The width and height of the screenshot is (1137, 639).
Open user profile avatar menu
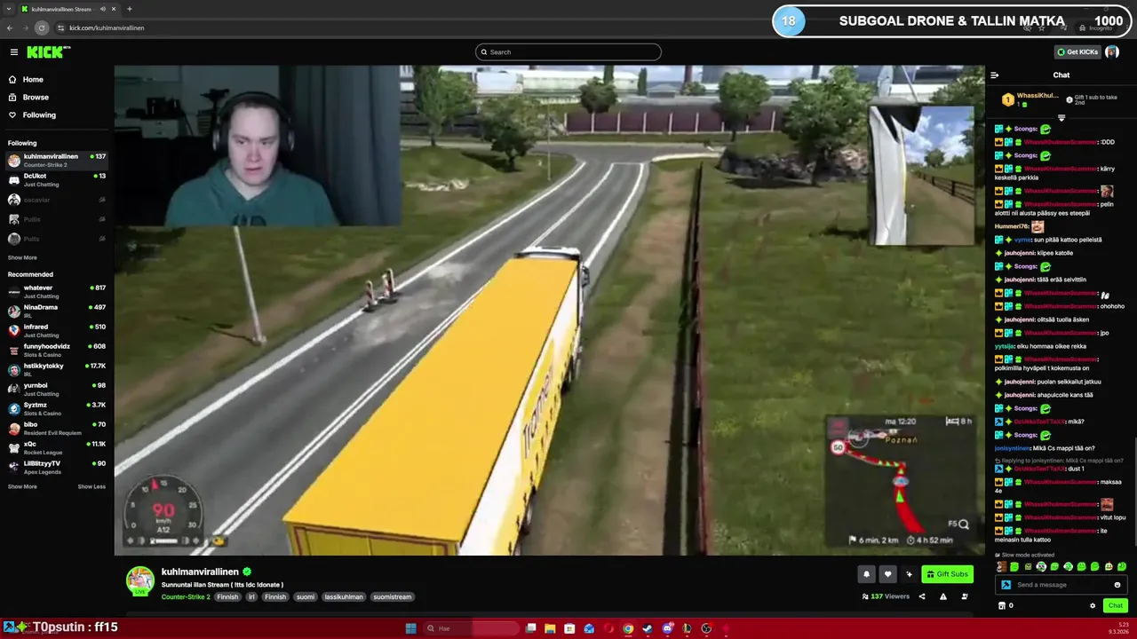tap(1112, 52)
